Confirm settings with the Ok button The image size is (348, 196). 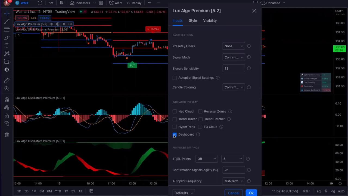pos(251,193)
